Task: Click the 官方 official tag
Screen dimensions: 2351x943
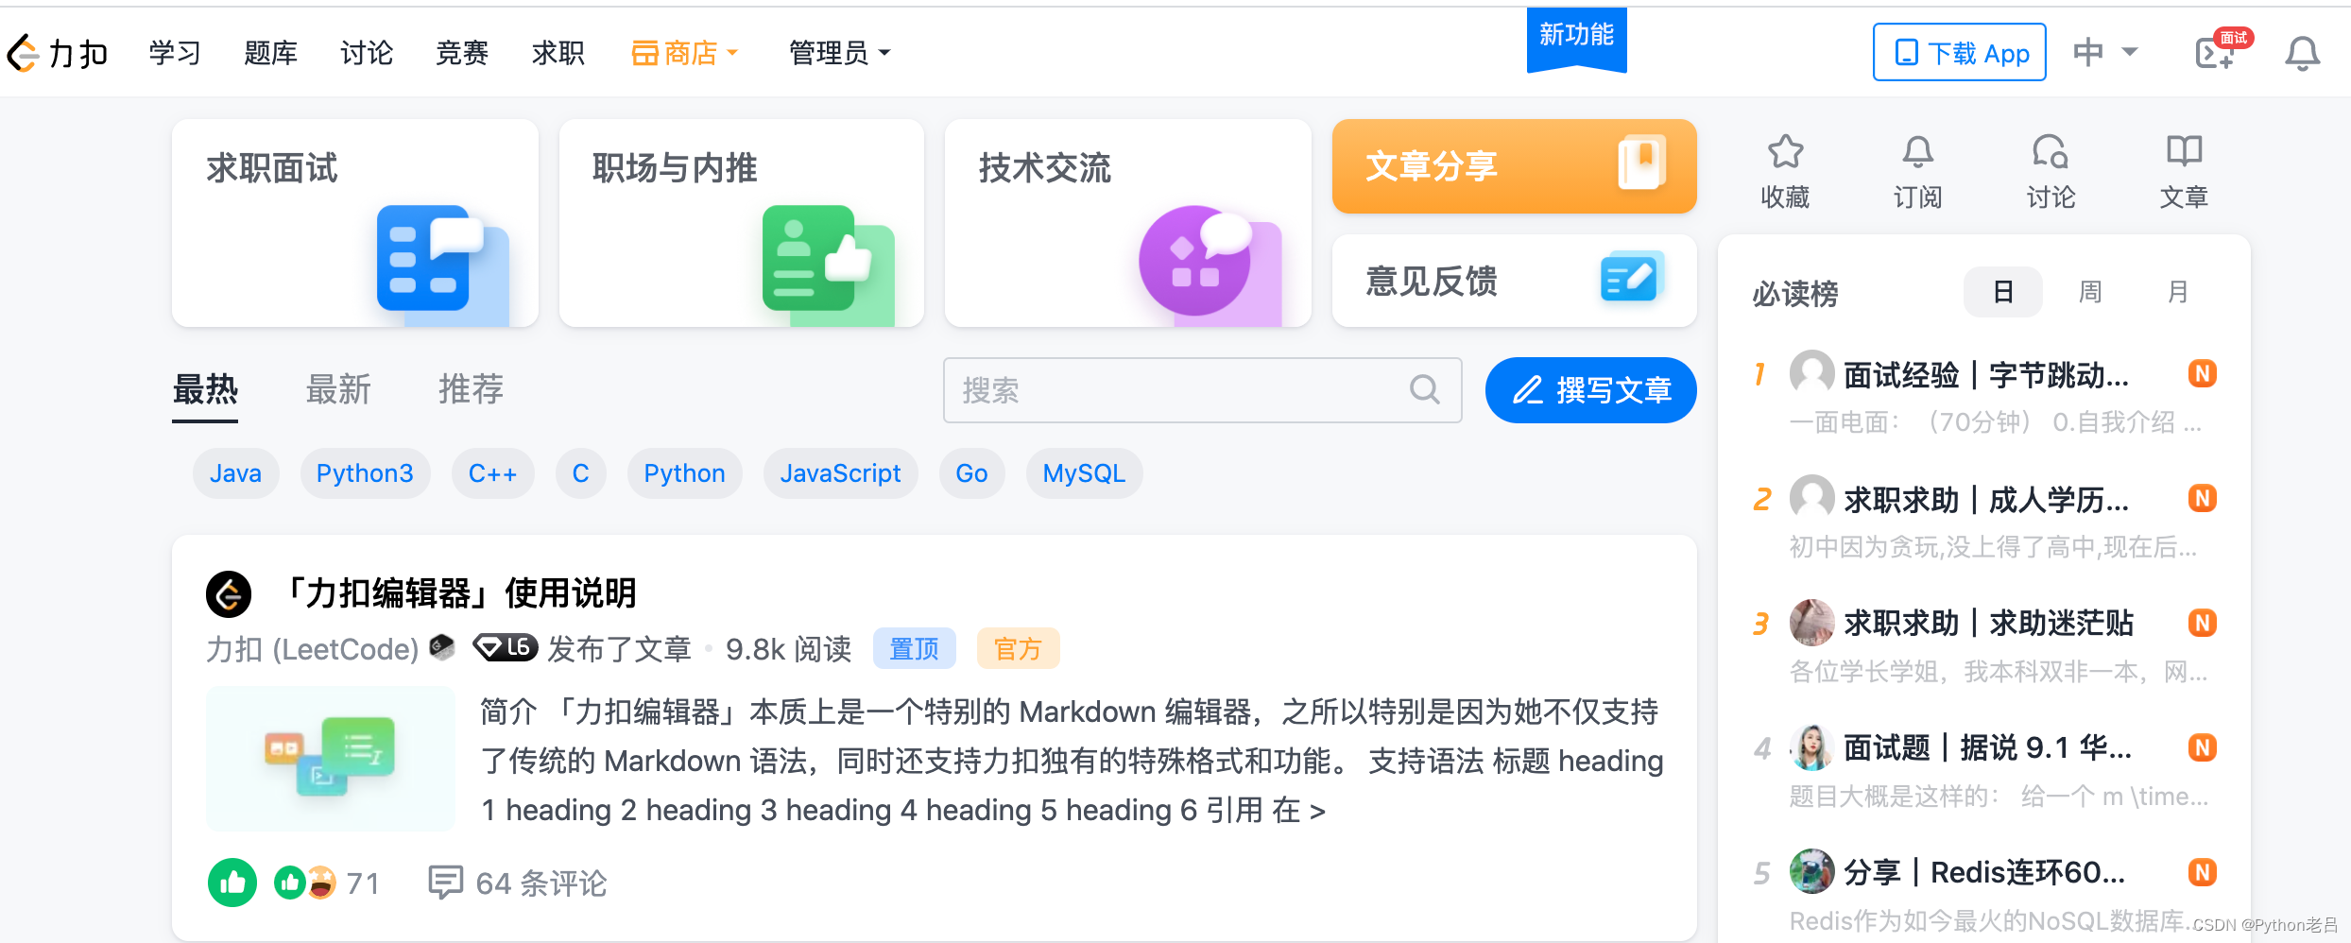Action: [1018, 648]
